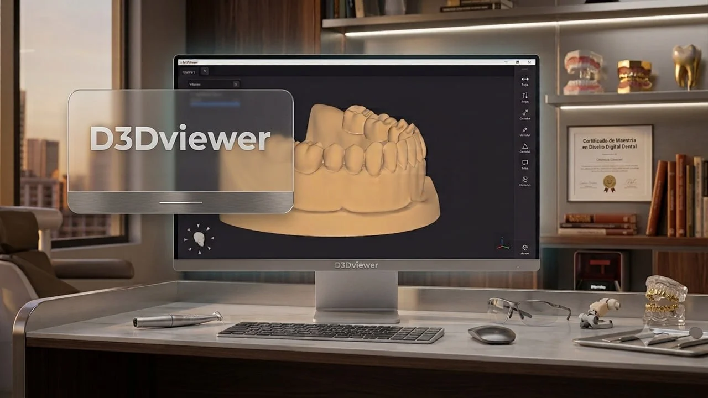Image resolution: width=708 pixels, height=398 pixels.
Task: Switch to the first scene tab
Action: [x=189, y=71]
